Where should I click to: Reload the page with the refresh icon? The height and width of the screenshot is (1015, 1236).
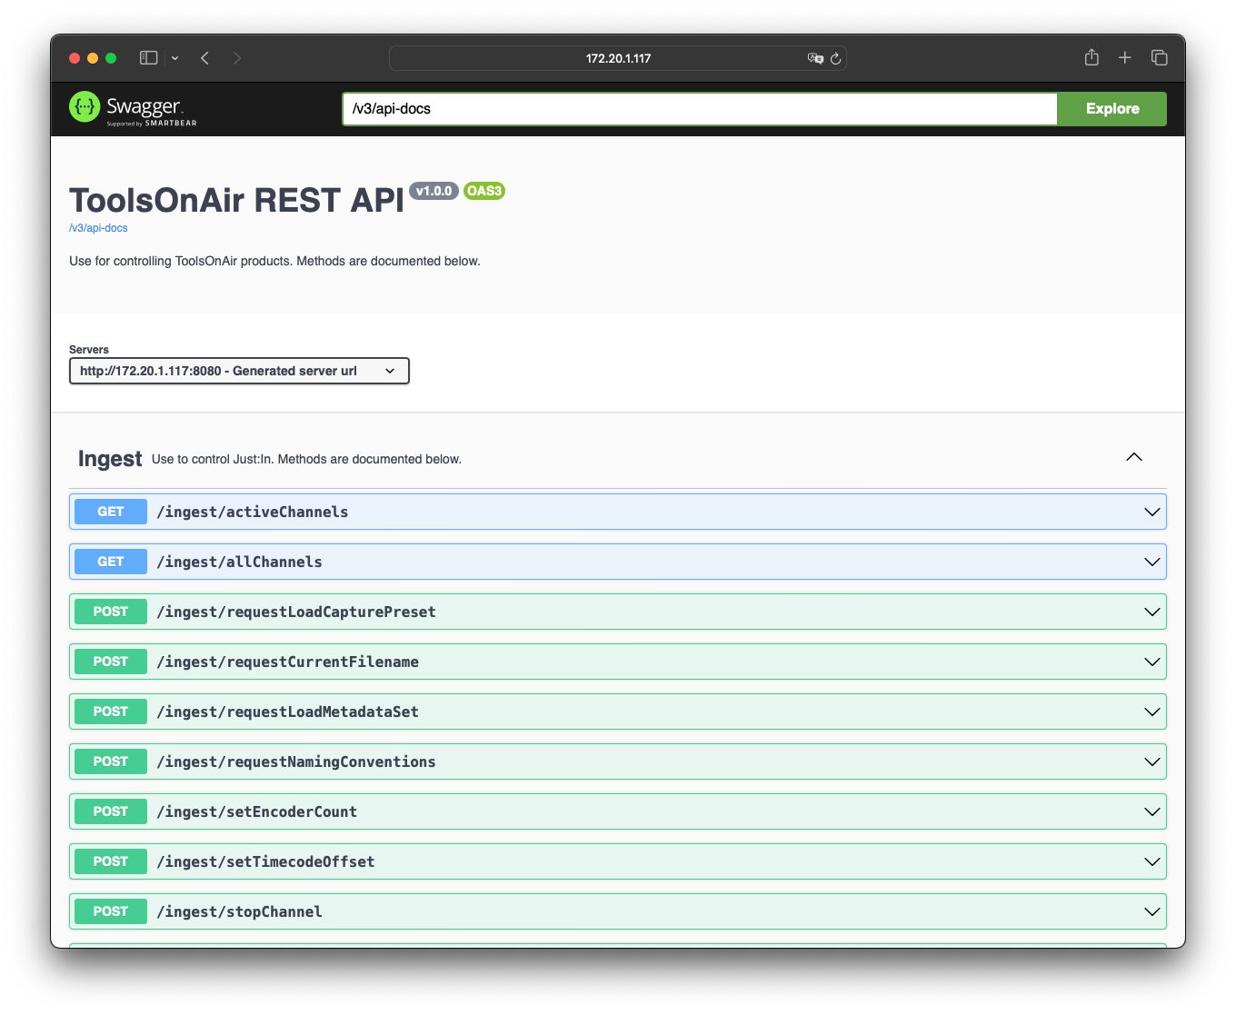click(836, 58)
